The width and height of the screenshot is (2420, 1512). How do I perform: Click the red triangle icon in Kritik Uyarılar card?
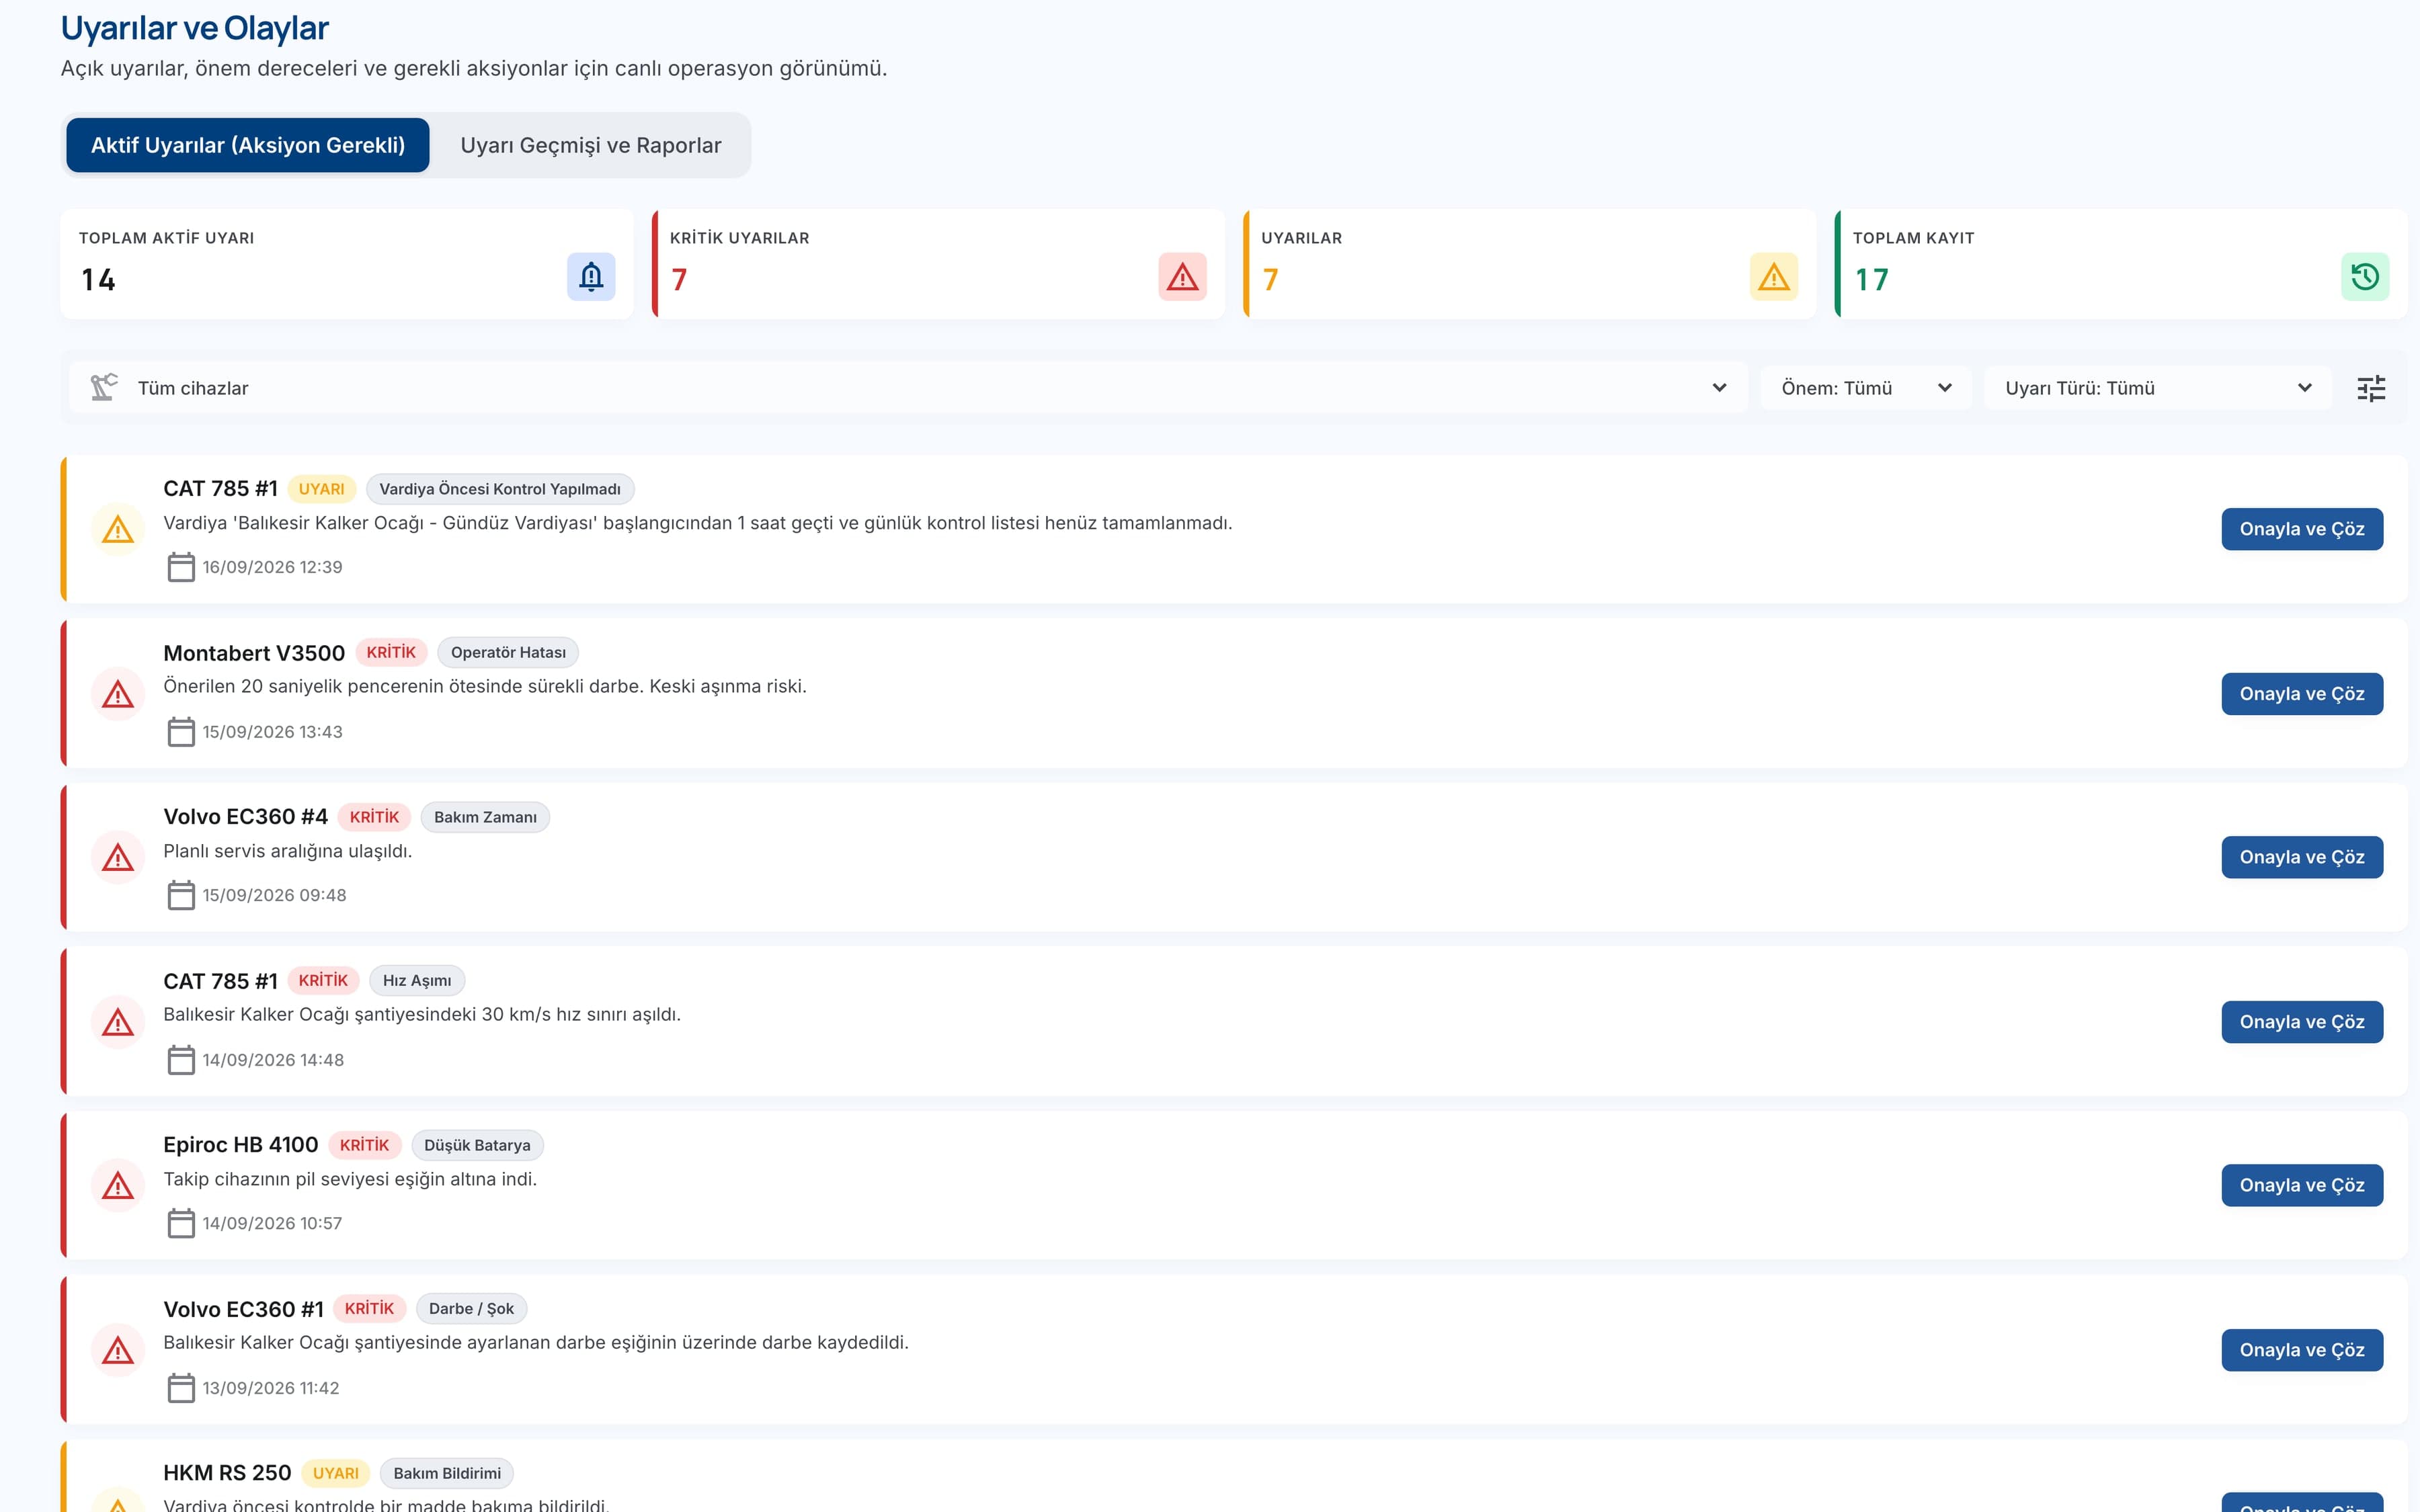click(x=1182, y=277)
